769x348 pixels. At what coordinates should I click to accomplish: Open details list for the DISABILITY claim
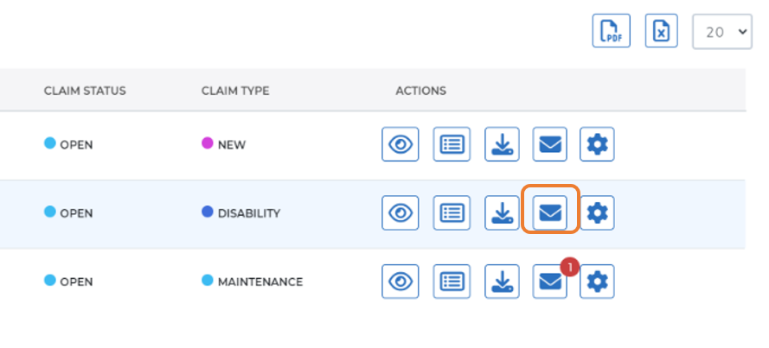coord(451,212)
